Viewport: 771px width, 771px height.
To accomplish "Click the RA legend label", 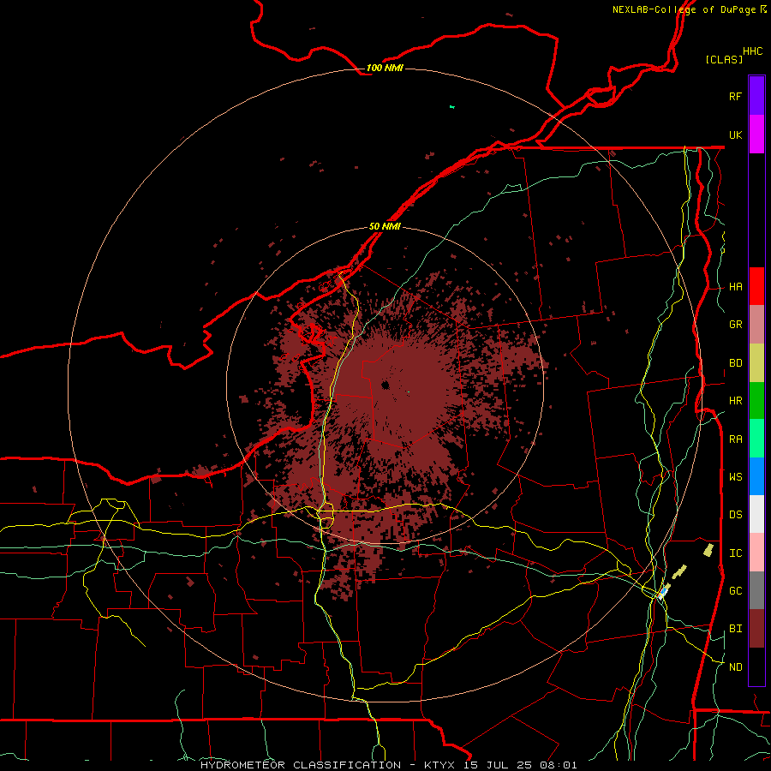I will click(x=735, y=439).
